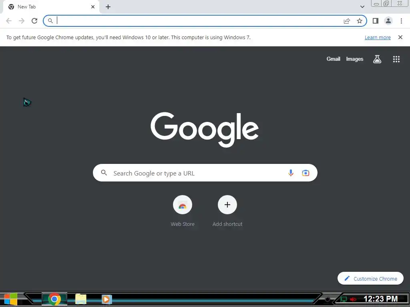Click the magnifier inside Google search box
Image resolution: width=410 pixels, height=307 pixels.
(104, 173)
